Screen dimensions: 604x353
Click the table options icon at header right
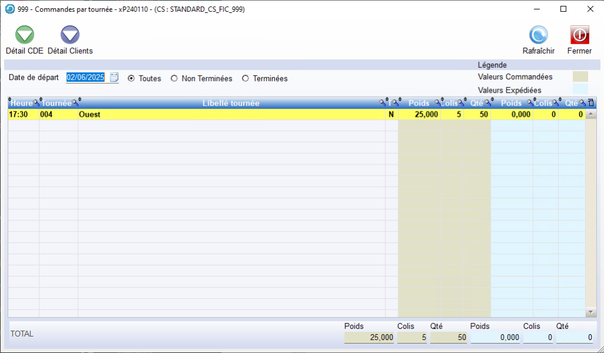click(591, 104)
